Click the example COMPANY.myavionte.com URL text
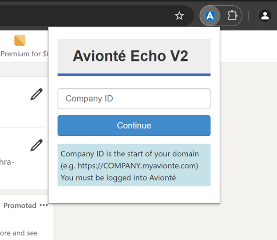This screenshot has height=240, width=277. pos(129,166)
